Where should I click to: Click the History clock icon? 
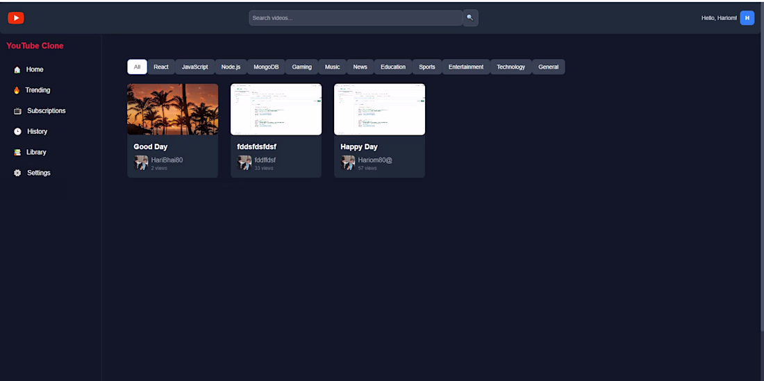click(x=17, y=131)
